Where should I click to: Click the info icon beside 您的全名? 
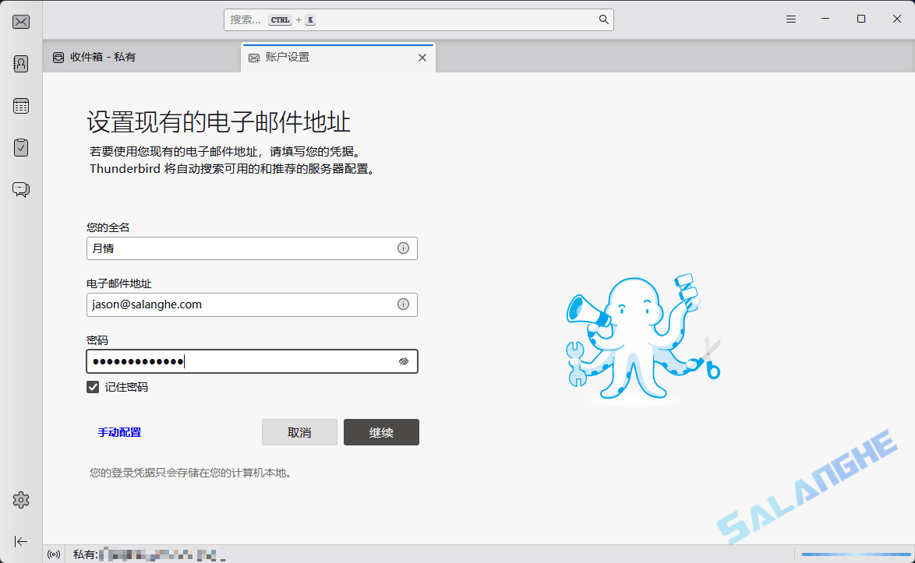403,248
